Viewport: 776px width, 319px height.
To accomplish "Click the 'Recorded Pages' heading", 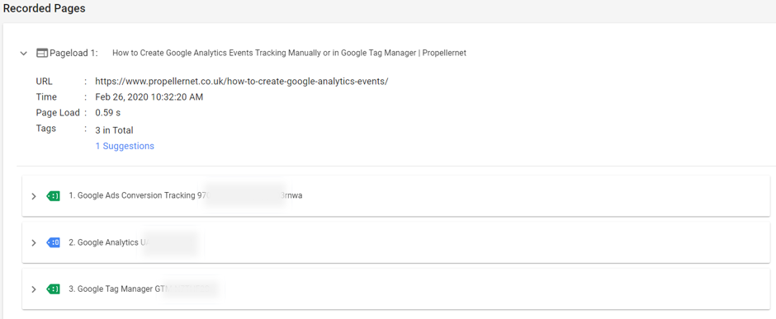I will pyautogui.click(x=44, y=9).
